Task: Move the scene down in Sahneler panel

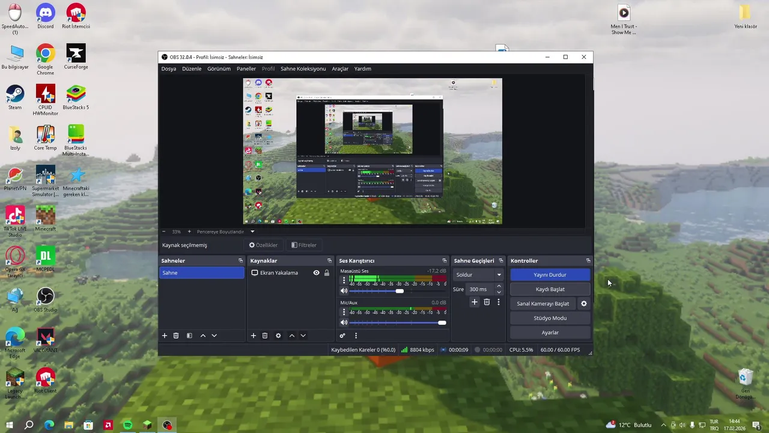Action: (214, 336)
